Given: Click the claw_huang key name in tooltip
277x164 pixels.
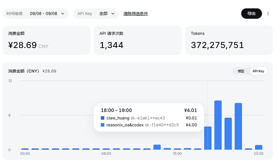Looking at the screenshot, I should tap(118, 118).
